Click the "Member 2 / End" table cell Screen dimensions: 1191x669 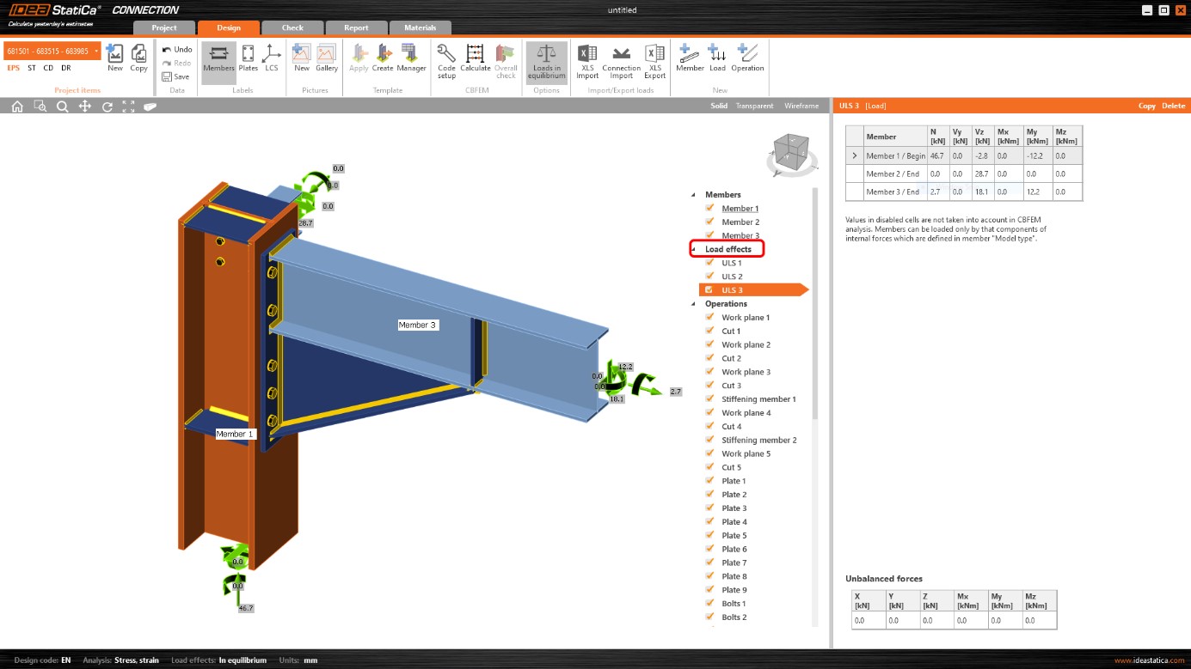tap(894, 173)
